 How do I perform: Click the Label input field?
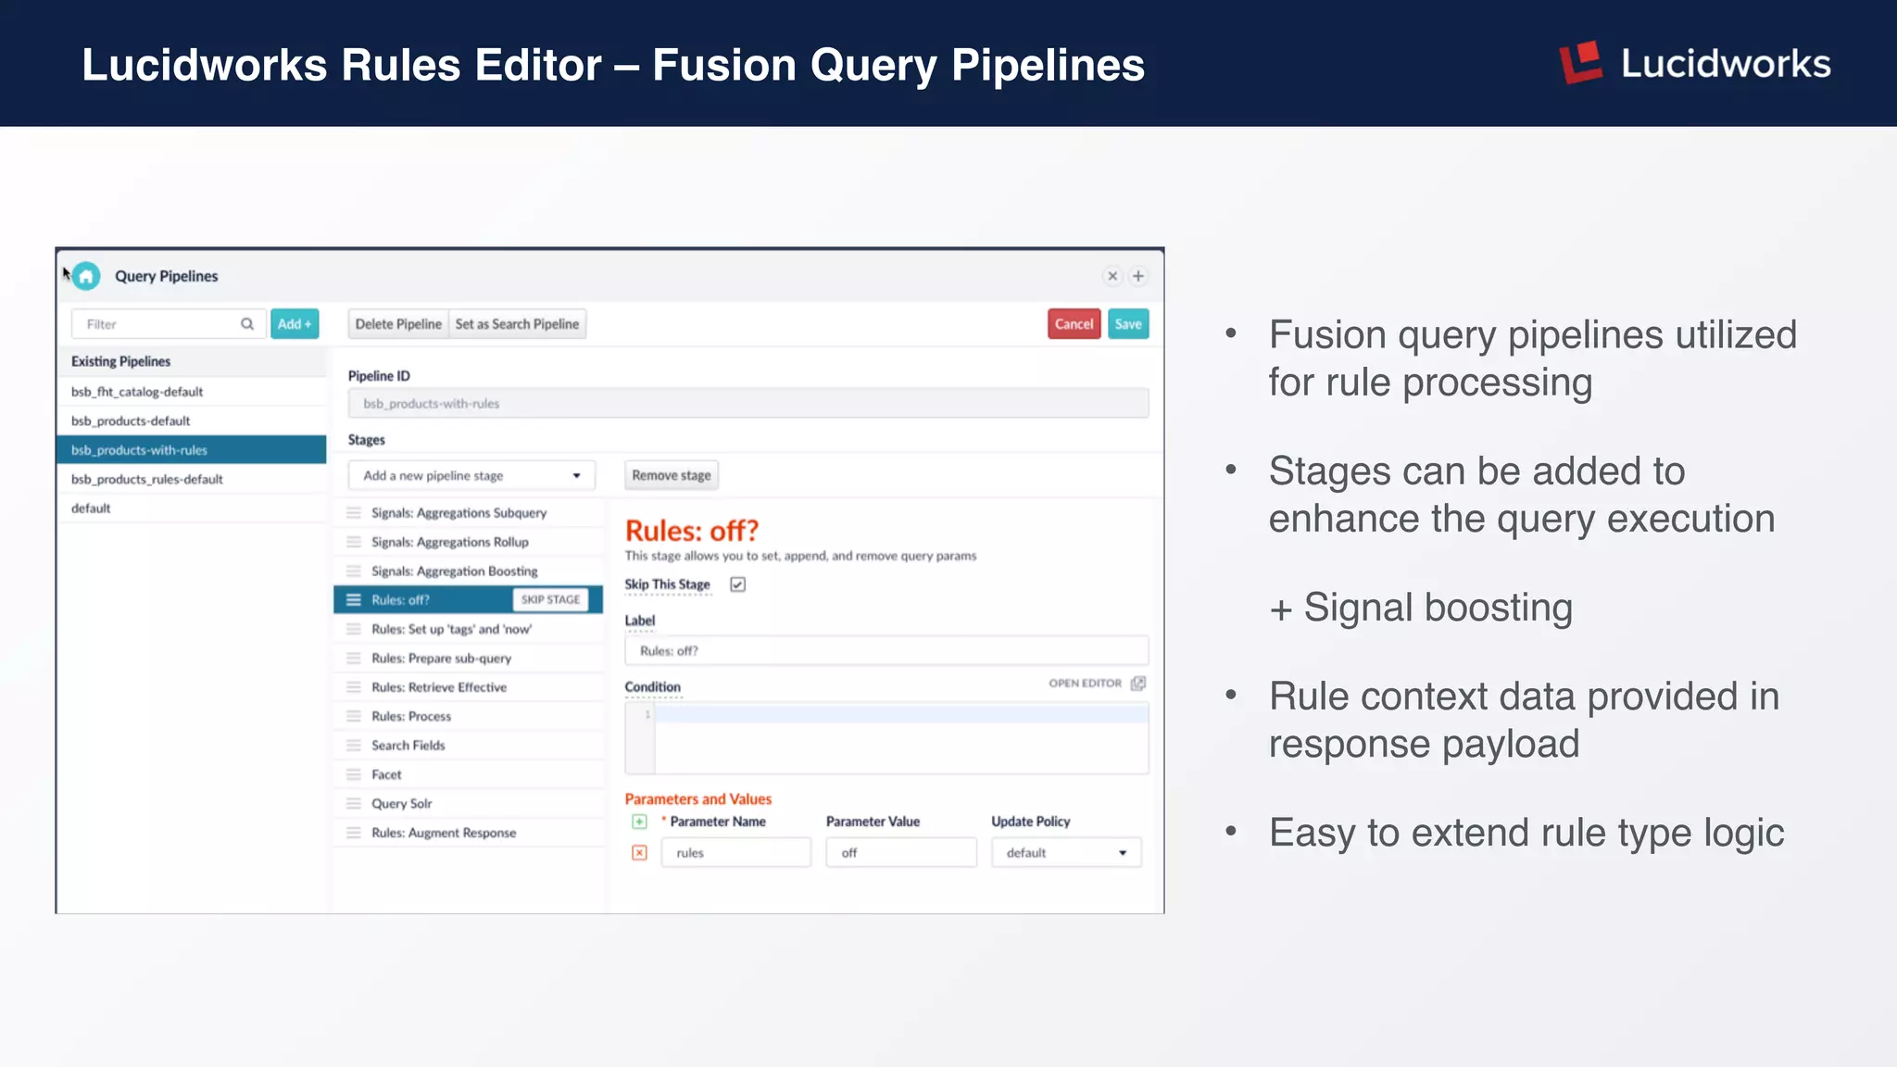[886, 651]
